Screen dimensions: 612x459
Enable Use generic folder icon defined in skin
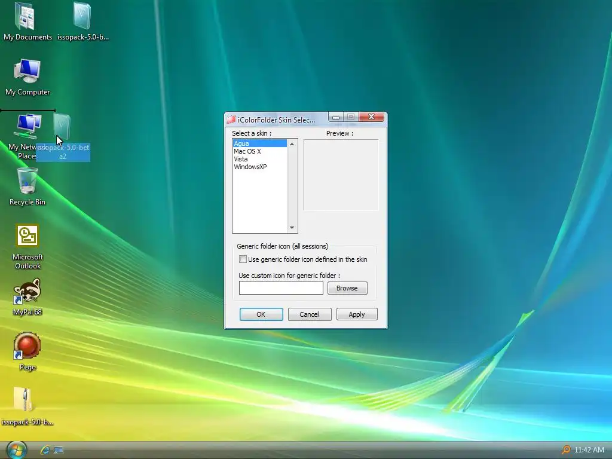[243, 259]
